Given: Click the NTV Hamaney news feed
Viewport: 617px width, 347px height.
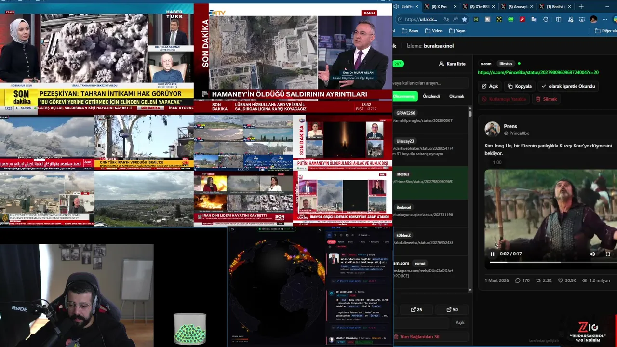Looking at the screenshot, I should 293,58.
